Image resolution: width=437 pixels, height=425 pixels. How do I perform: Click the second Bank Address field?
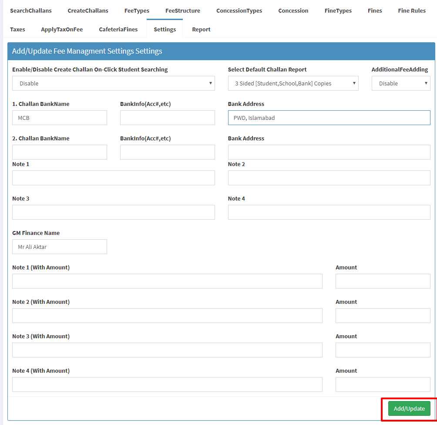329,152
